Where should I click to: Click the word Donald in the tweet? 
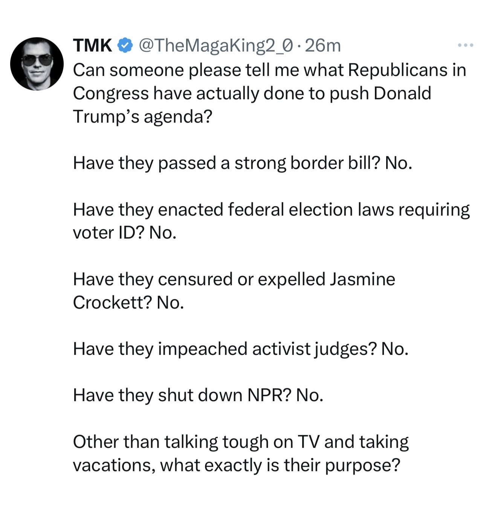402,93
